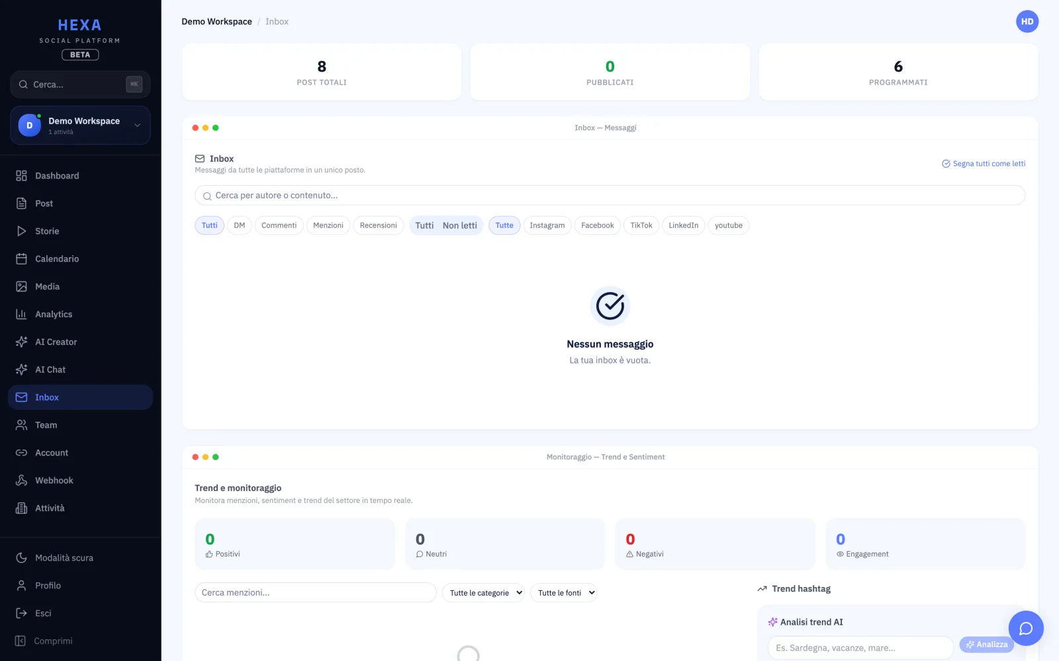Filter inbox by Facebook
This screenshot has width=1059, height=661.
(598, 225)
